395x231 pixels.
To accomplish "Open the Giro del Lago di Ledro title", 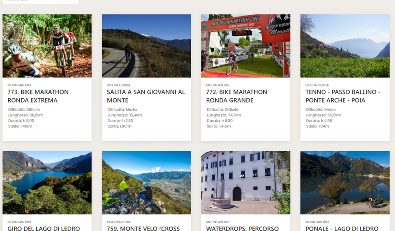I will click(44, 229).
